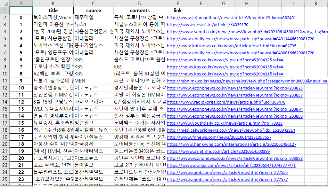Select column D header
The image size is (328, 187).
coord(140,3)
